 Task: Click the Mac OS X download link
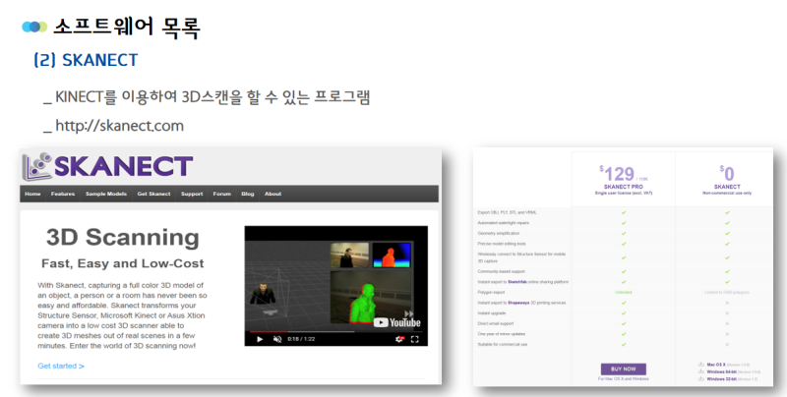tap(716, 365)
